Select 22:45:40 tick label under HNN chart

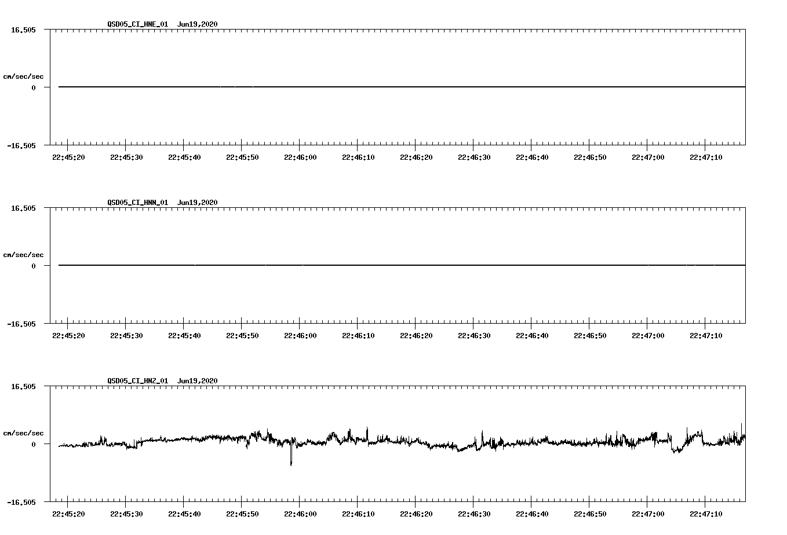pos(184,336)
